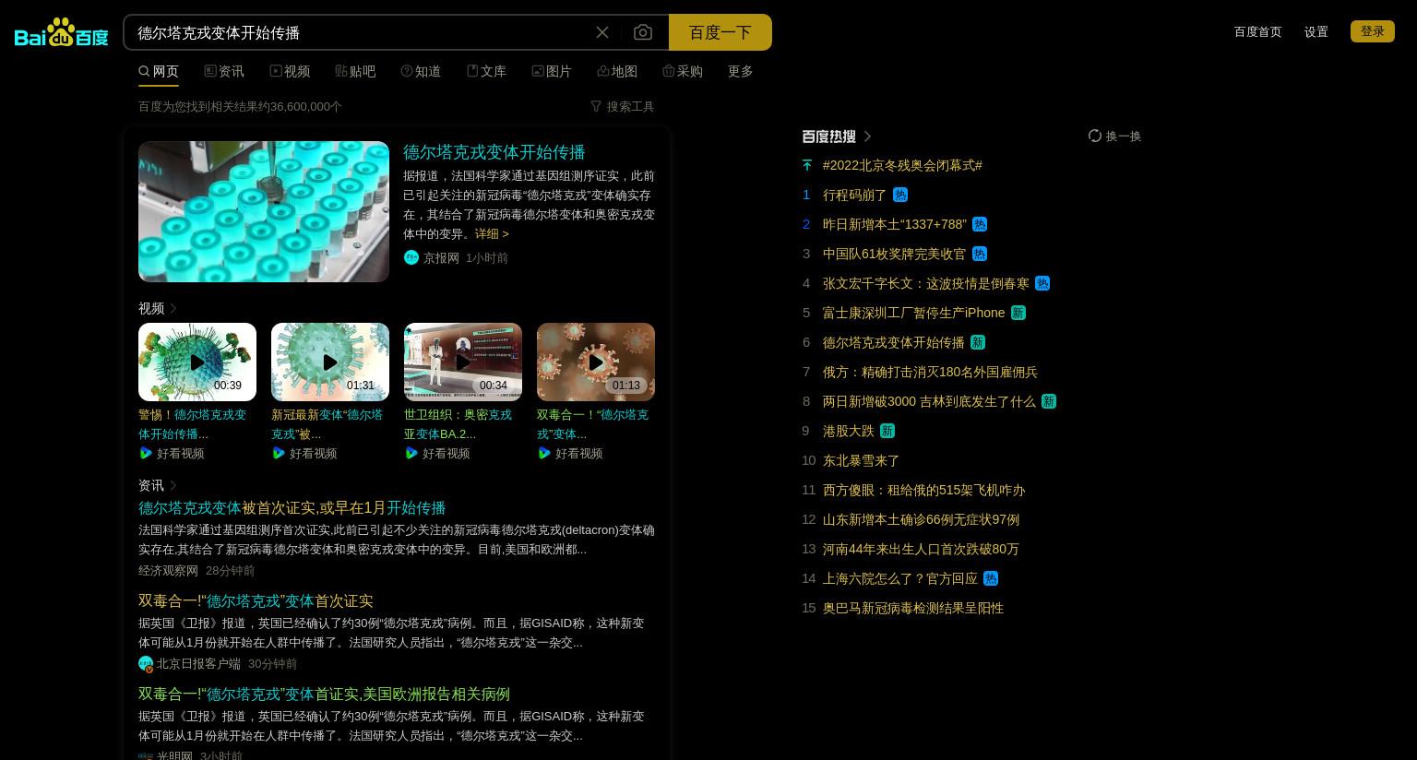
Task: Open headline 德尔塔克戎变体开始传播
Action: click(494, 152)
